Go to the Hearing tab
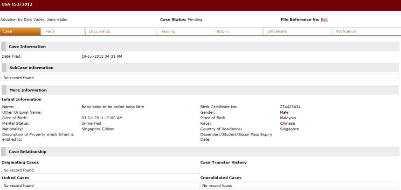The image size is (401, 190). coord(184,31)
